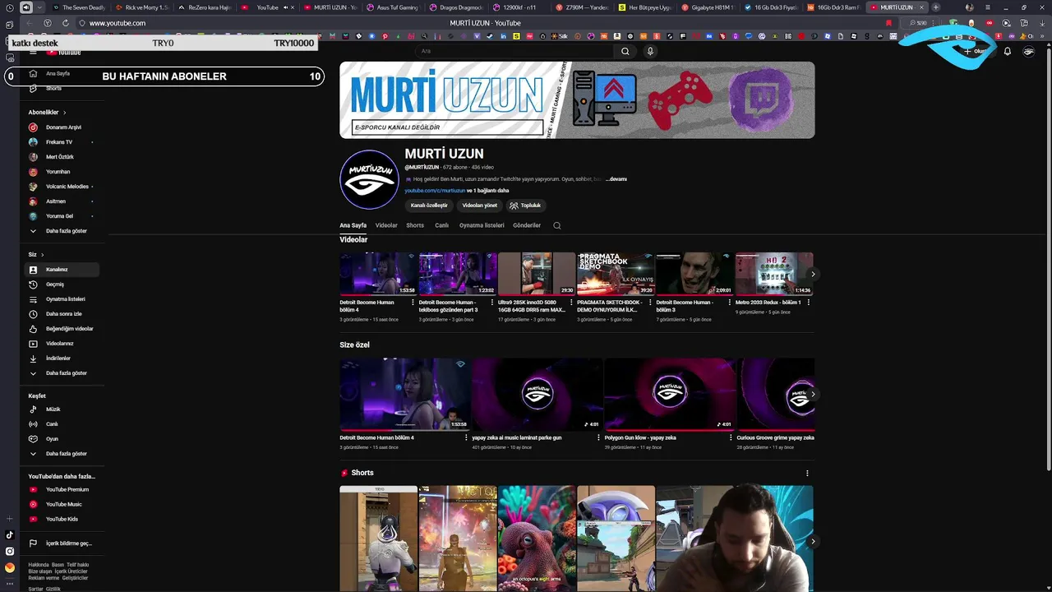Open a new browser tab with plus button
Image resolution: width=1052 pixels, height=592 pixels.
click(935, 7)
